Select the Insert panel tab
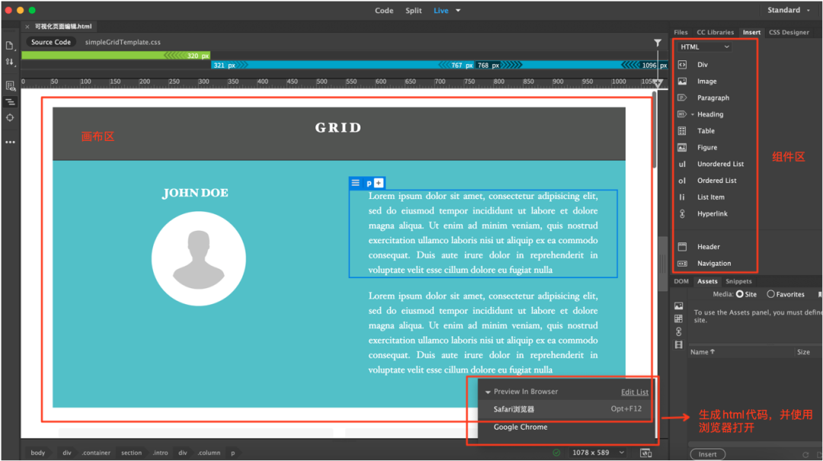The image size is (823, 461). (751, 32)
